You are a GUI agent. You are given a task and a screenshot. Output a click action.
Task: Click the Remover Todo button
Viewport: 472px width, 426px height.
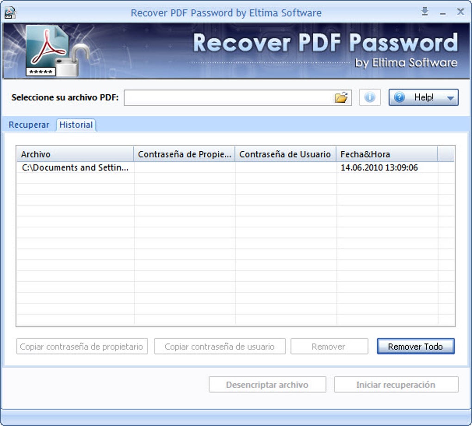point(416,346)
